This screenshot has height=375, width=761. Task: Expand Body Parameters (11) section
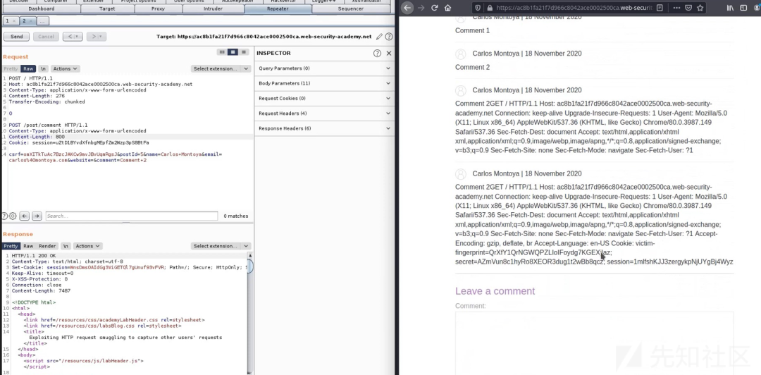click(x=323, y=84)
